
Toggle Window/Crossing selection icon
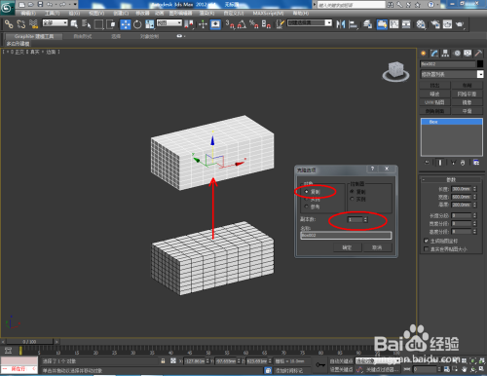click(x=111, y=24)
